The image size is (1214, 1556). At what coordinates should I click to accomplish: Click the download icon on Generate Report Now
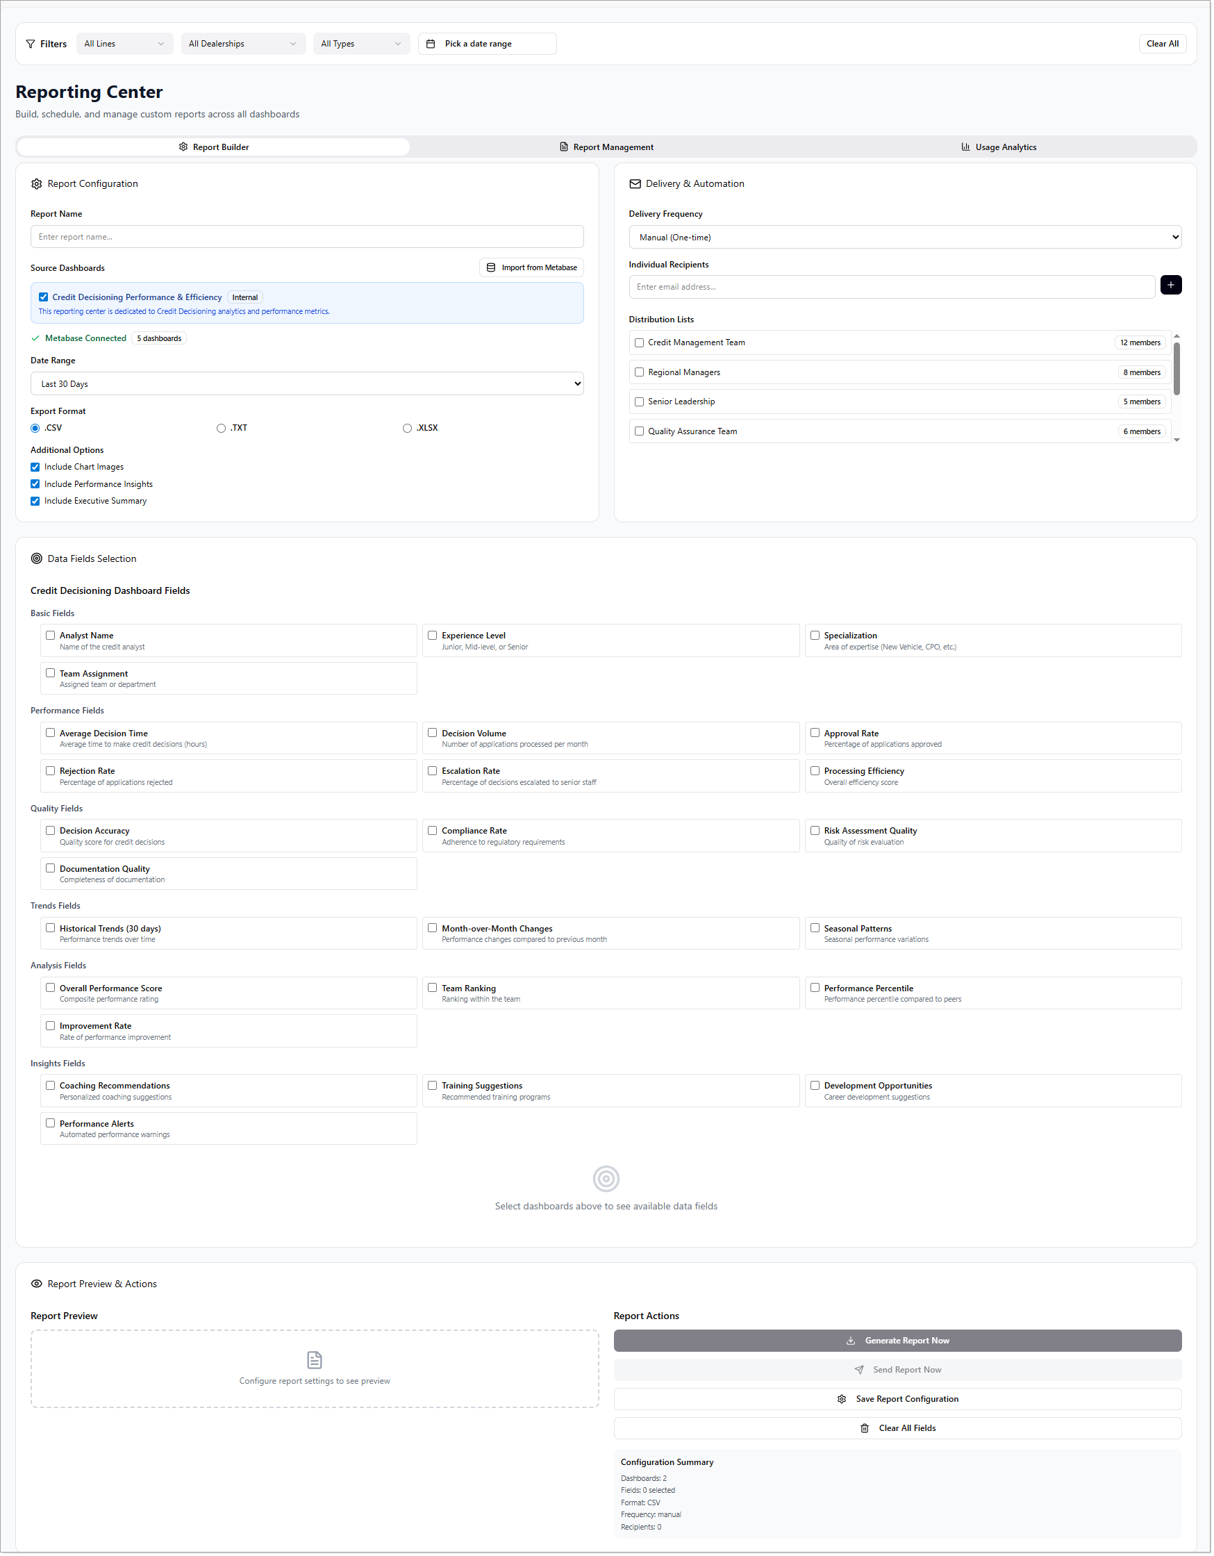pyautogui.click(x=851, y=1341)
